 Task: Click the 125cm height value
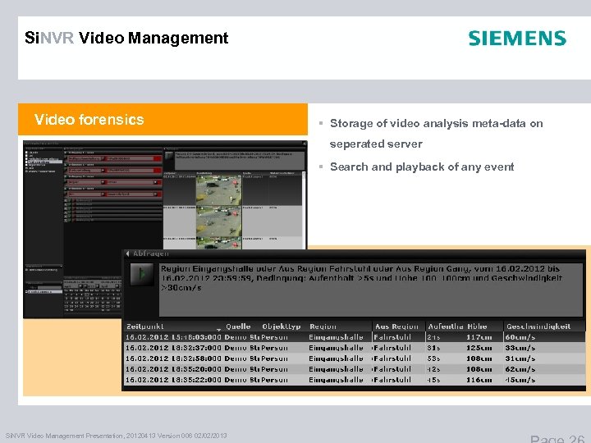point(479,348)
